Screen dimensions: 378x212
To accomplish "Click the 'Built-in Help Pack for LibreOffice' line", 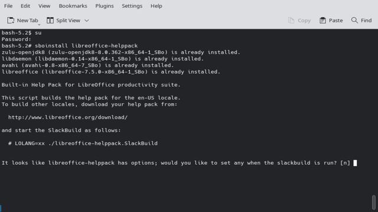I will click(91, 85).
